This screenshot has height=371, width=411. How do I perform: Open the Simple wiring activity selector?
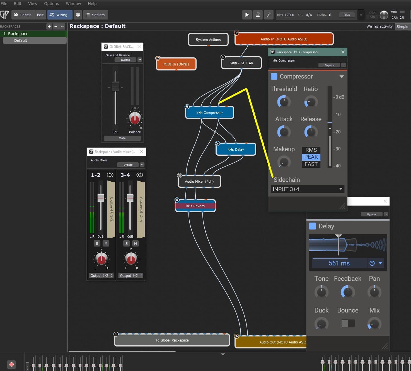(402, 26)
